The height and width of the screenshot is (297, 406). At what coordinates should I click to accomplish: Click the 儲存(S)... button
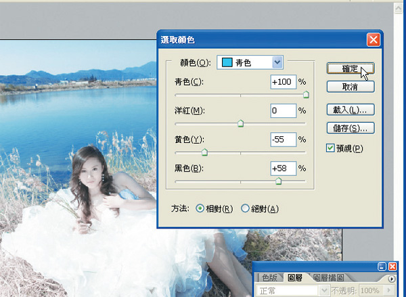click(x=351, y=128)
